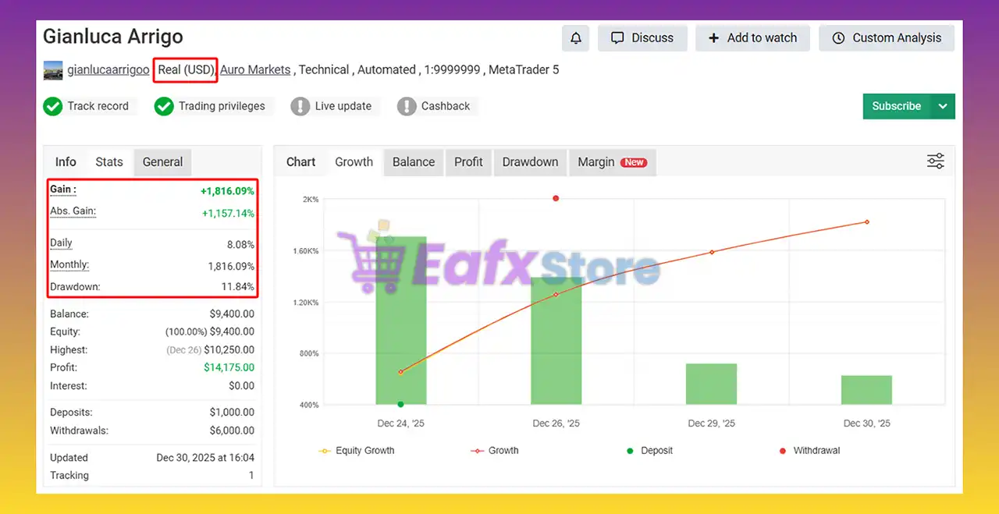Toggle Growth legend series
999x514 pixels.
tap(495, 450)
